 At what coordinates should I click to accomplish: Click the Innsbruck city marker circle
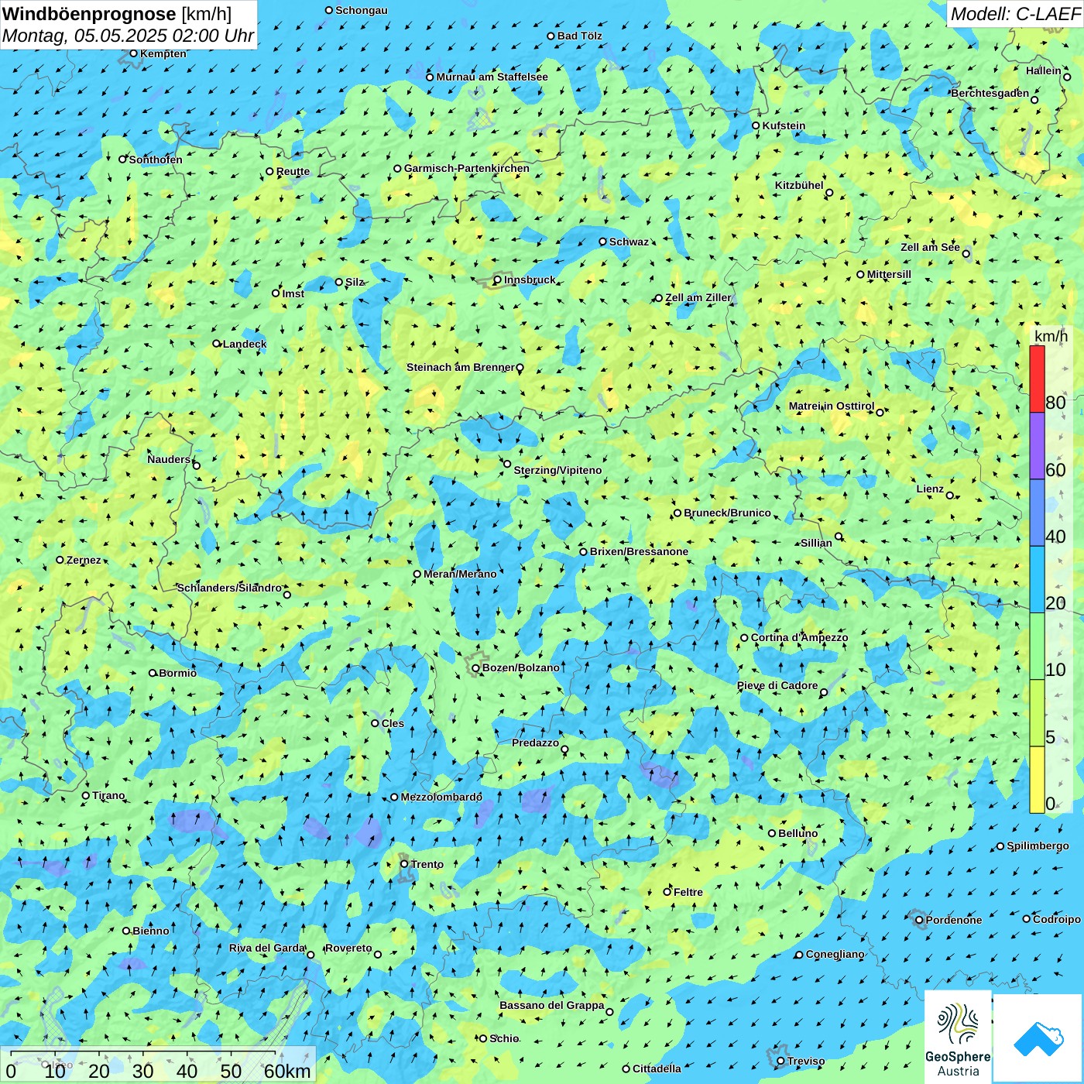tap(498, 280)
